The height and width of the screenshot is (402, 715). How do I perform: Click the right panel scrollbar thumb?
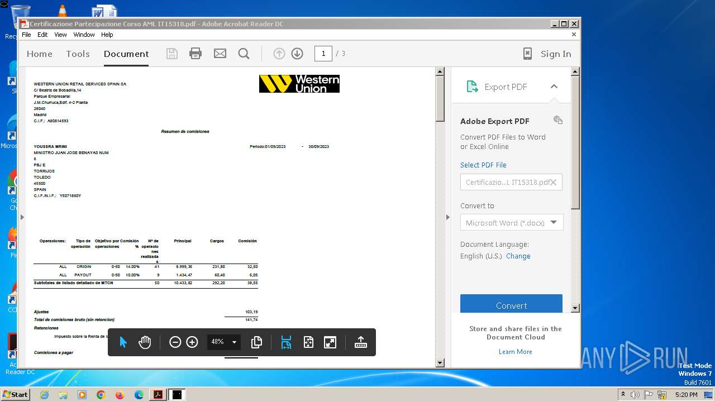click(575, 143)
